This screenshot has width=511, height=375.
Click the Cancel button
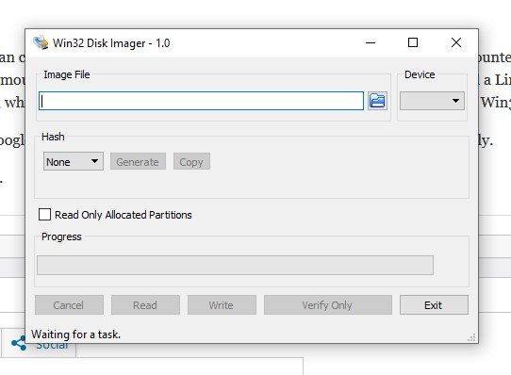tap(69, 305)
